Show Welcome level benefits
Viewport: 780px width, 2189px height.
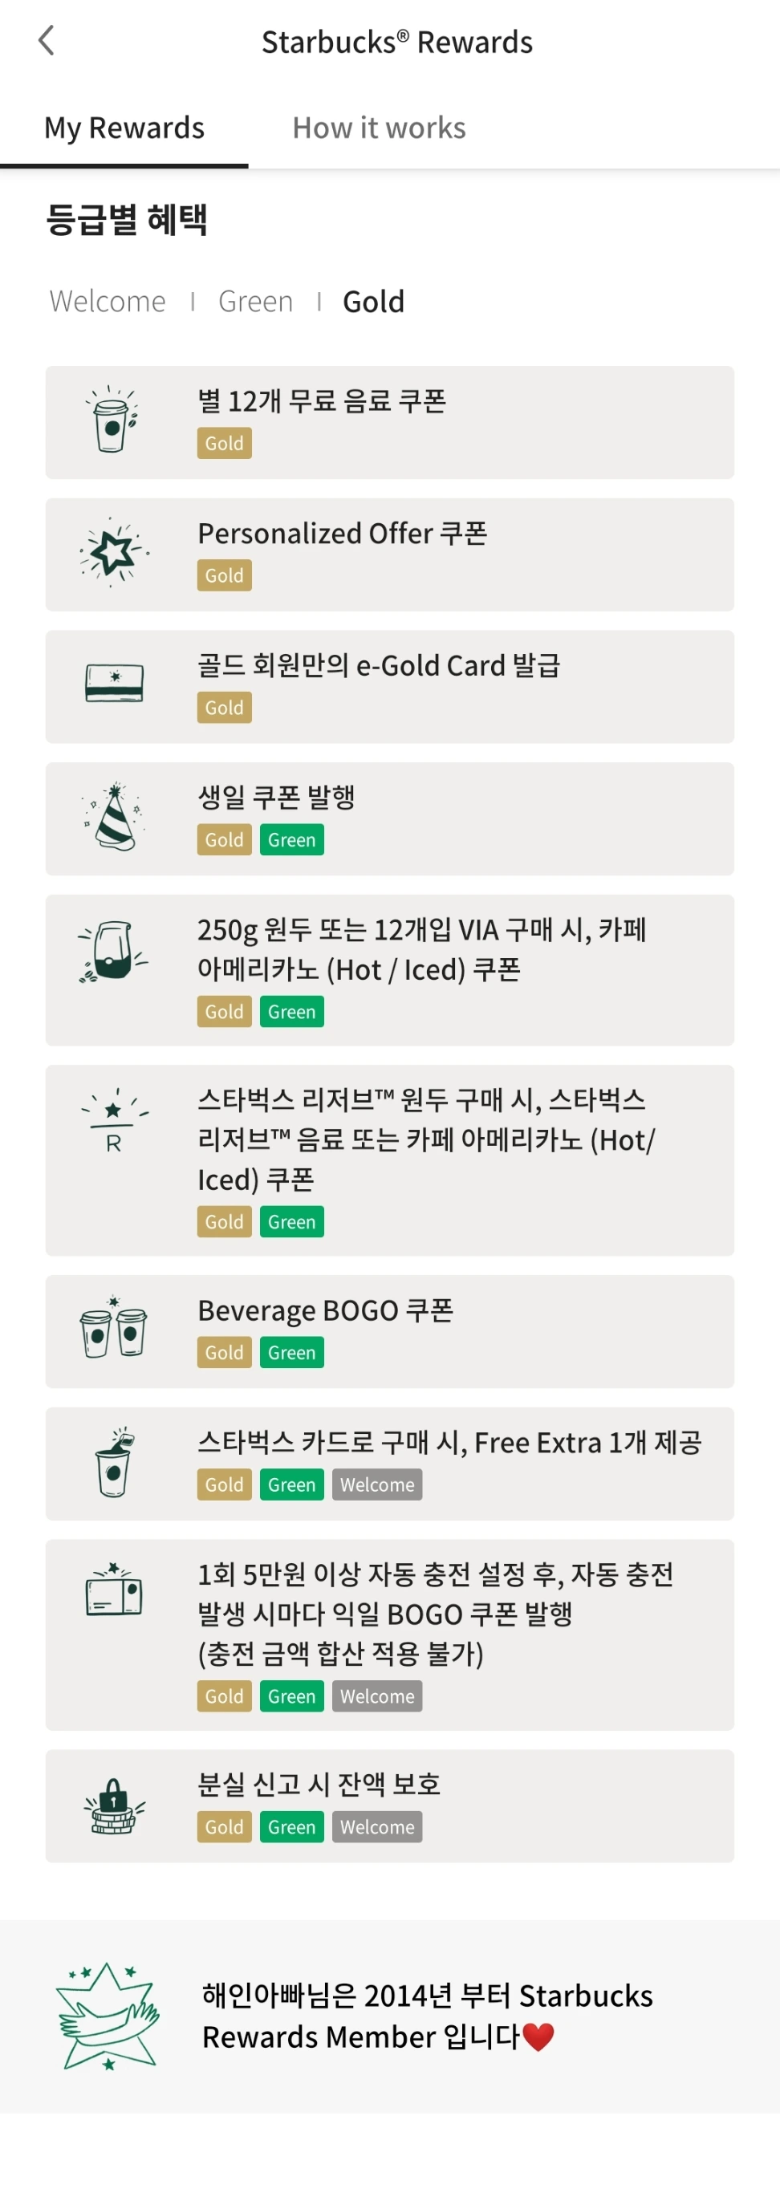click(108, 301)
